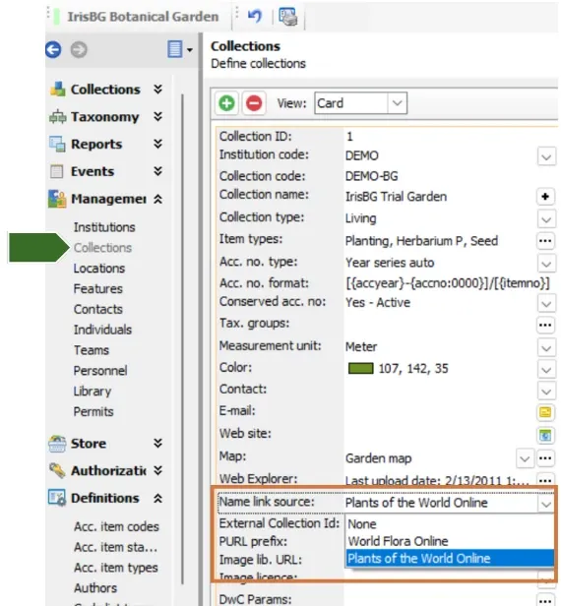
Task: Click the undo arrow in the toolbar
Action: (254, 16)
